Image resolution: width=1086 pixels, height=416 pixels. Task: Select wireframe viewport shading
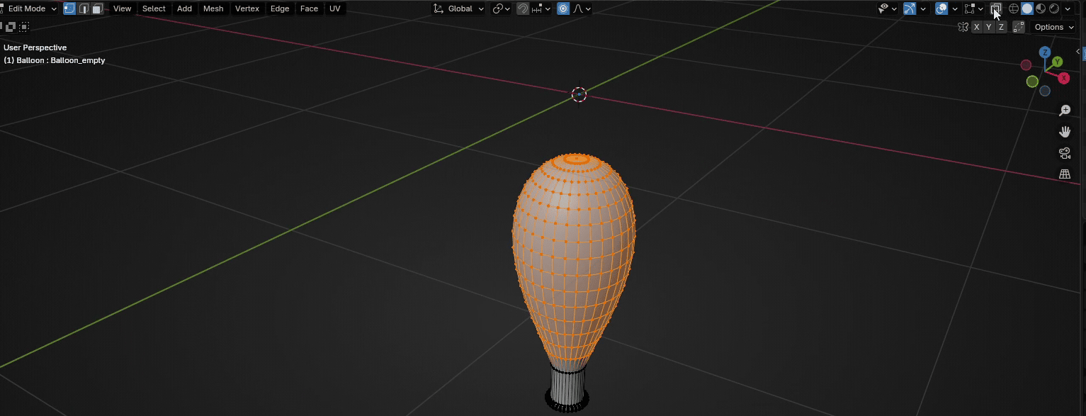1014,9
